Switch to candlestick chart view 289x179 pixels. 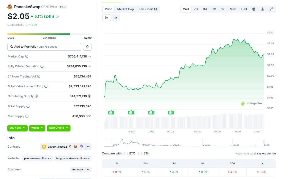pos(116,18)
